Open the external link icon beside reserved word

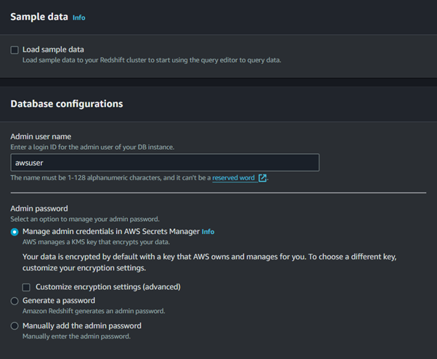[262, 178]
